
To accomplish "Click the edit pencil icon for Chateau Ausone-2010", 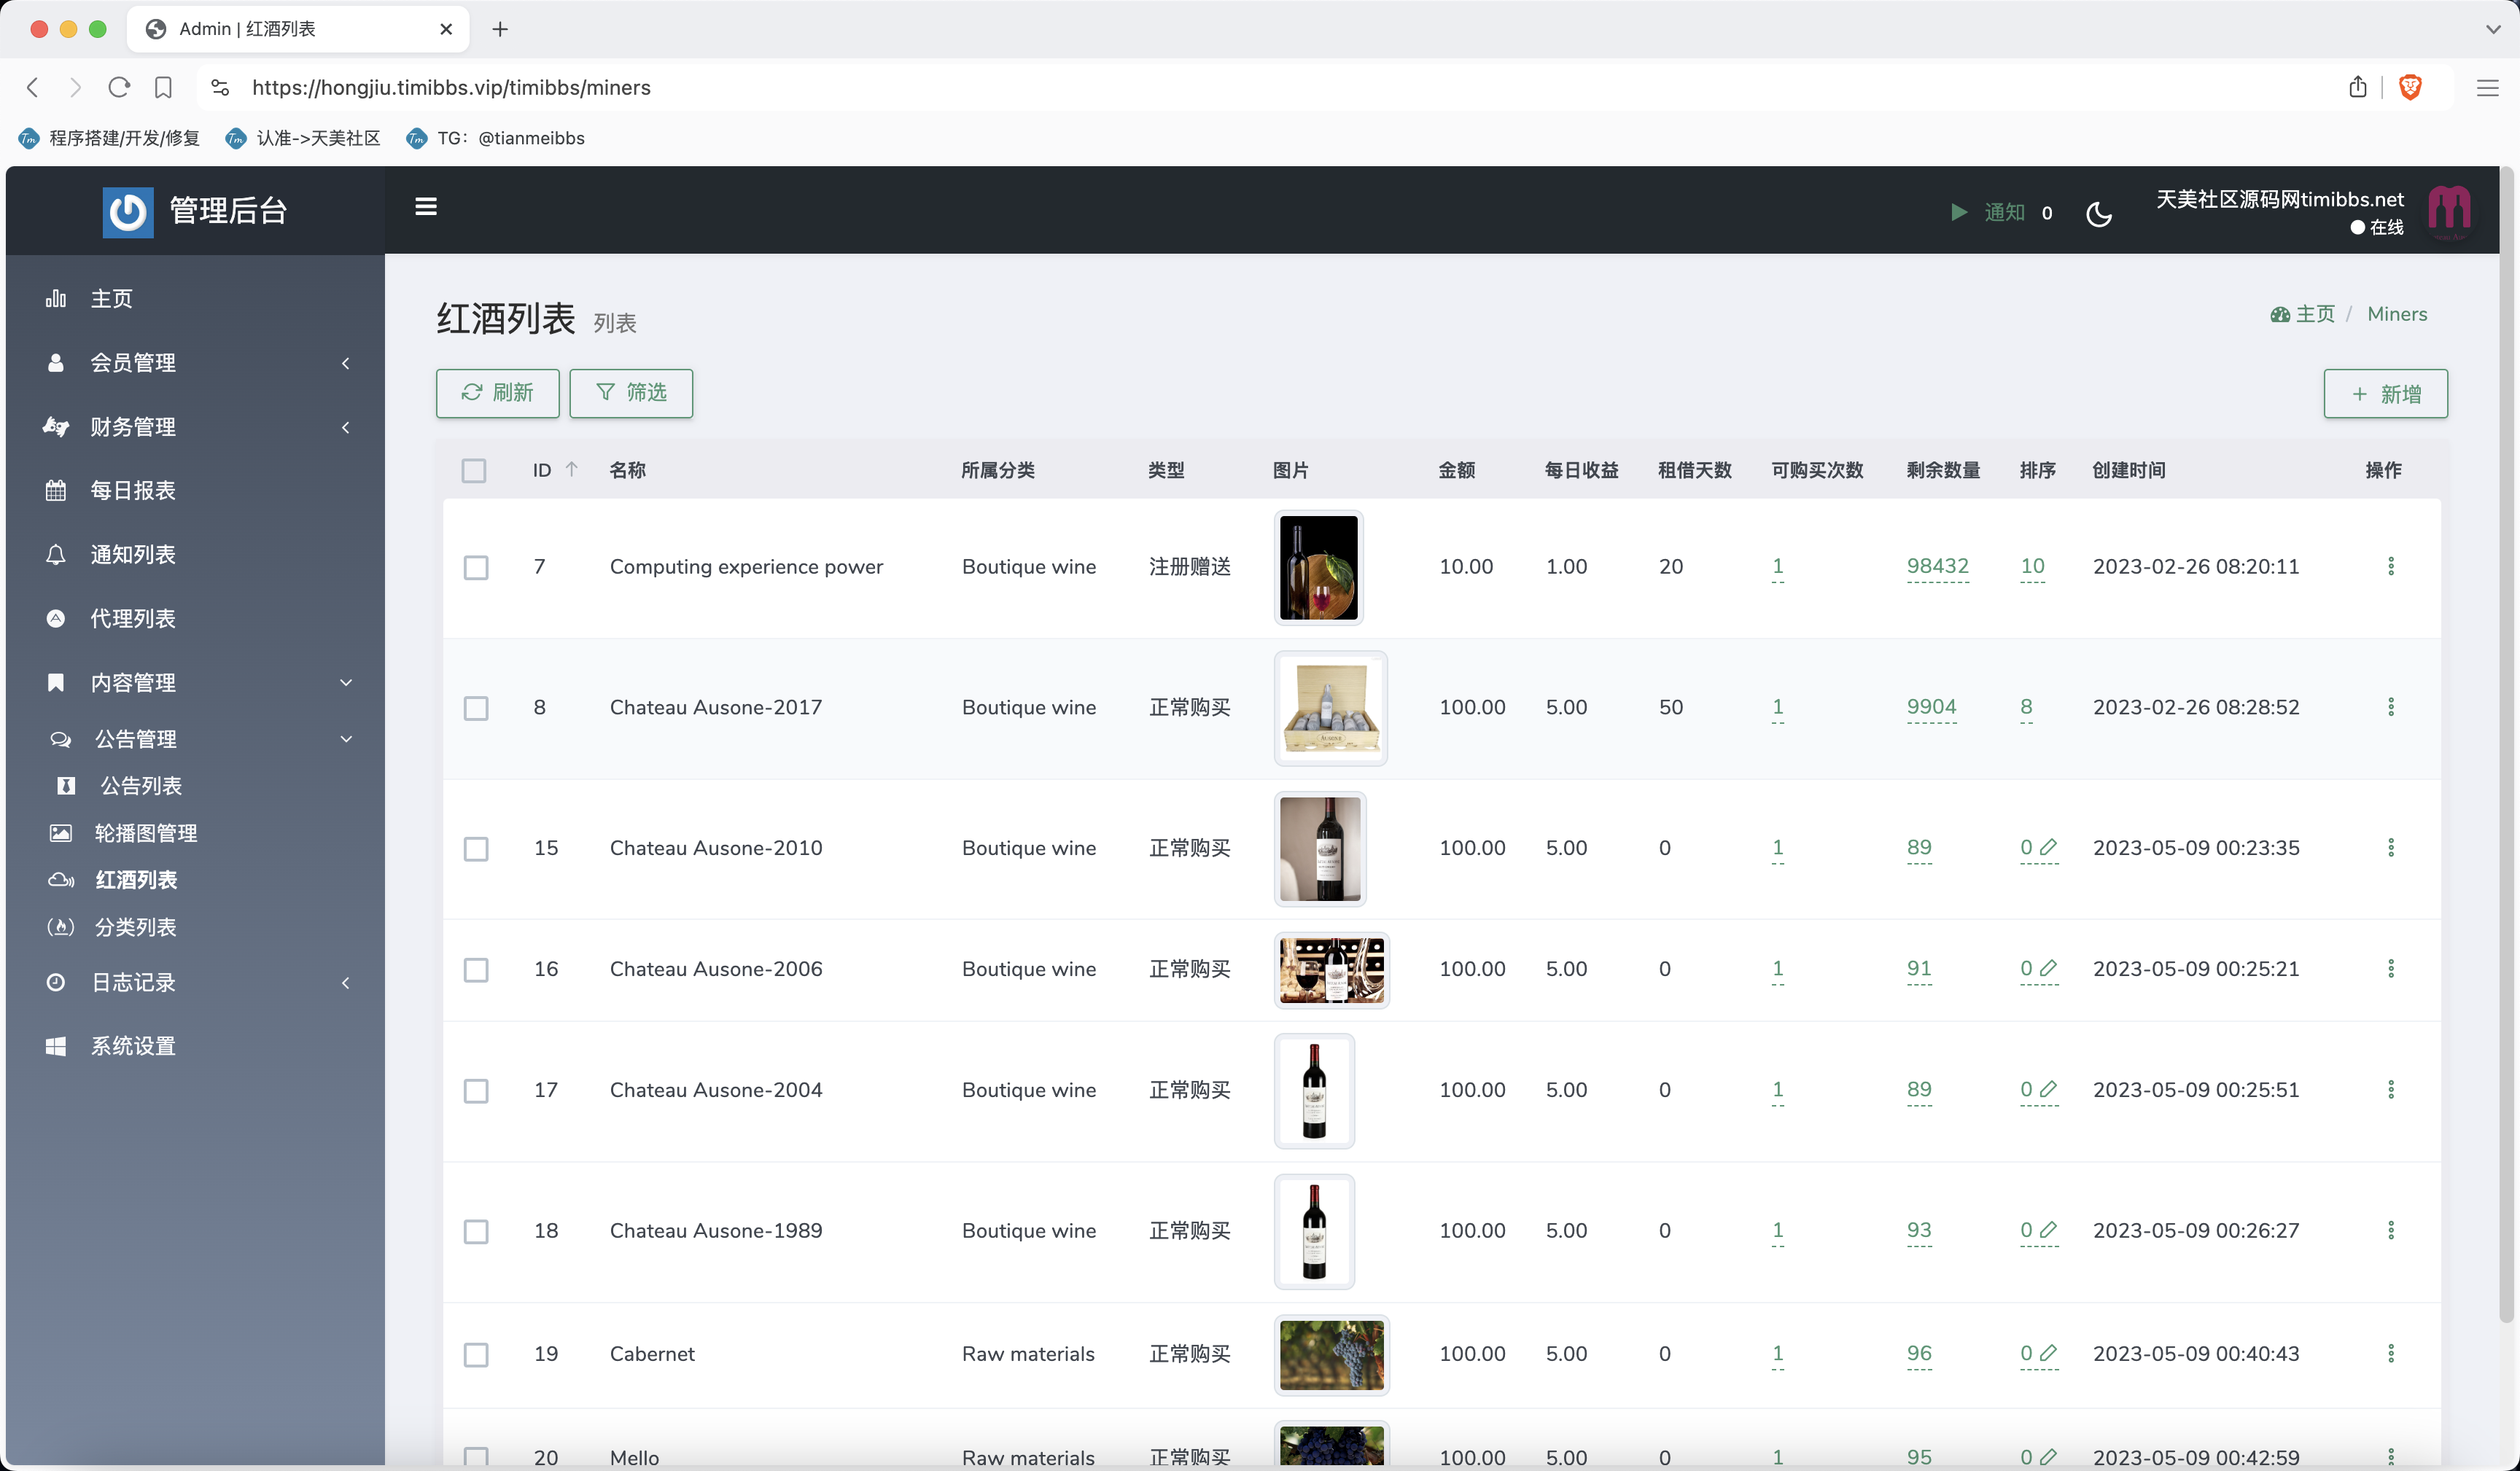I will point(2047,848).
